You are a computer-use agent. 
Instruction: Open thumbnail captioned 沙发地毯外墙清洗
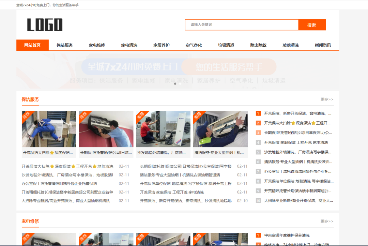(x=163, y=129)
